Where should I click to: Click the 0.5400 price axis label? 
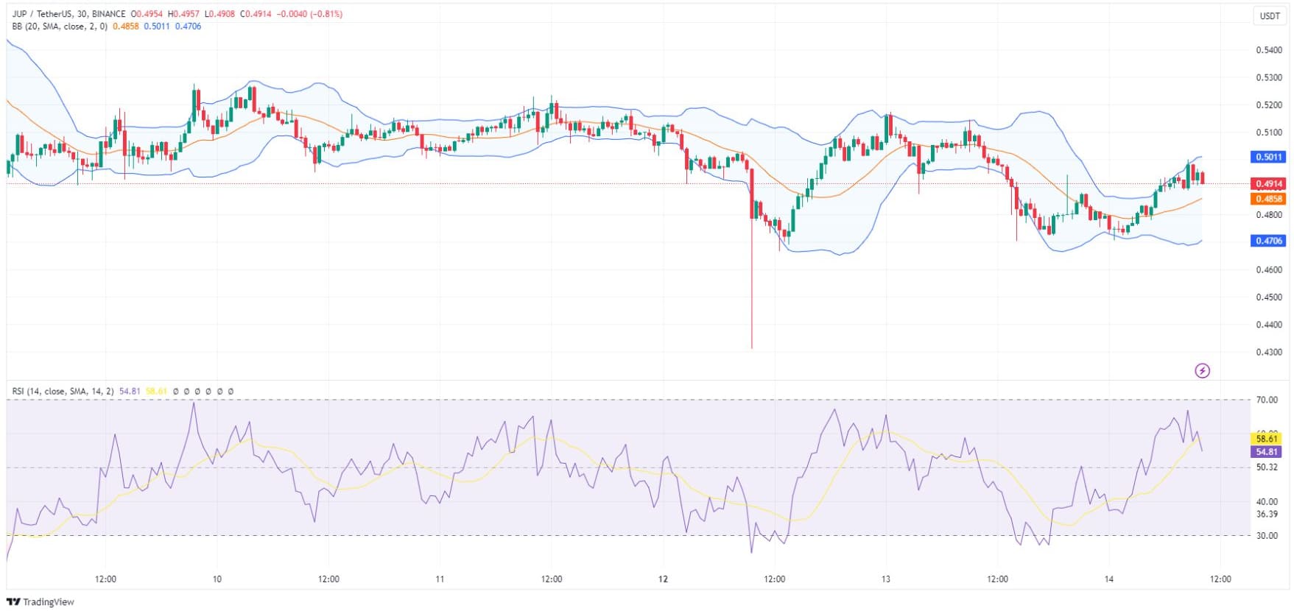click(1268, 50)
